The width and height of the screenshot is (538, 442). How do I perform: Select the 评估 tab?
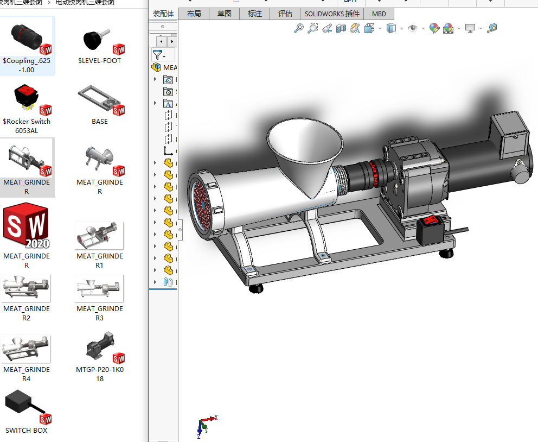(x=285, y=14)
